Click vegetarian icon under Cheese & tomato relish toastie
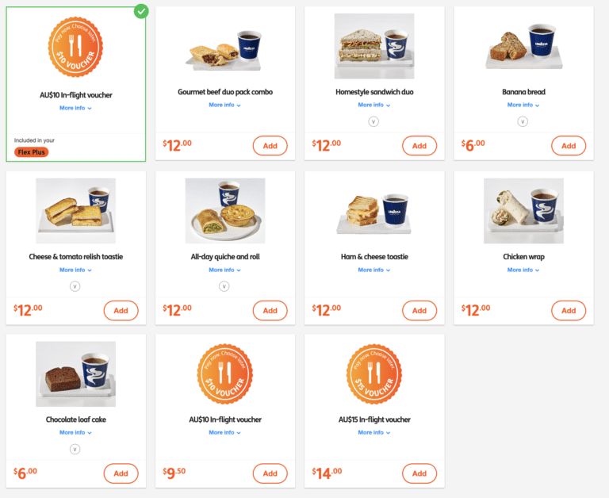609x498 pixels. pos(75,286)
